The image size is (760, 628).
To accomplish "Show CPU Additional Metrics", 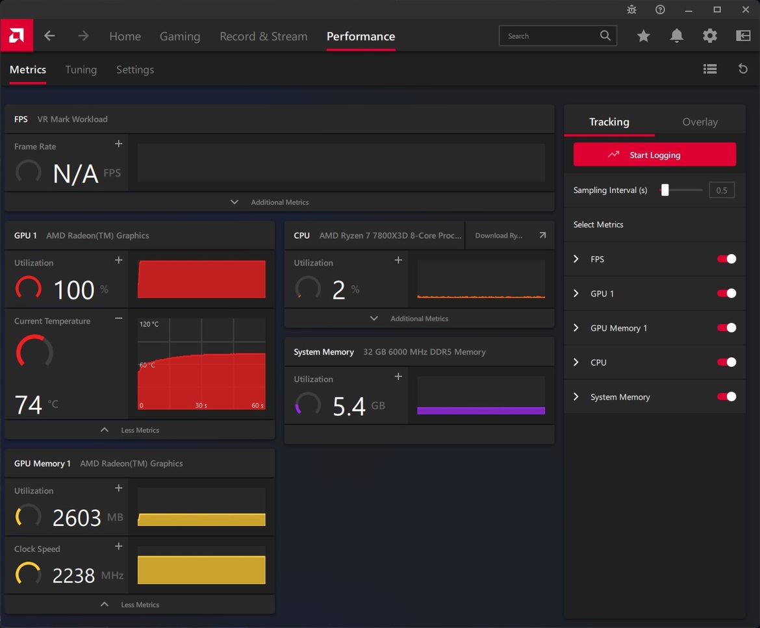I will click(x=419, y=318).
